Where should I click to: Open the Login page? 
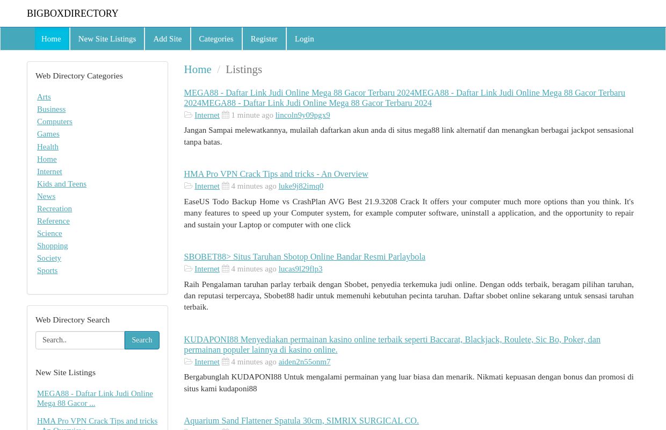304,39
